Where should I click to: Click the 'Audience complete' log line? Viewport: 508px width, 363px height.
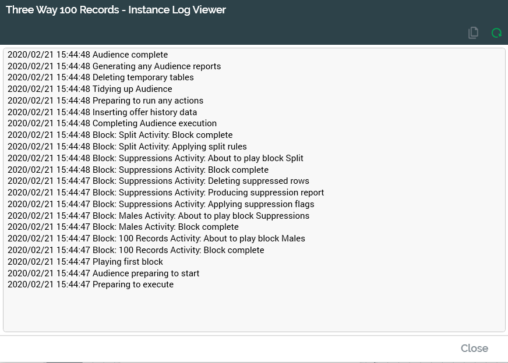(87, 55)
